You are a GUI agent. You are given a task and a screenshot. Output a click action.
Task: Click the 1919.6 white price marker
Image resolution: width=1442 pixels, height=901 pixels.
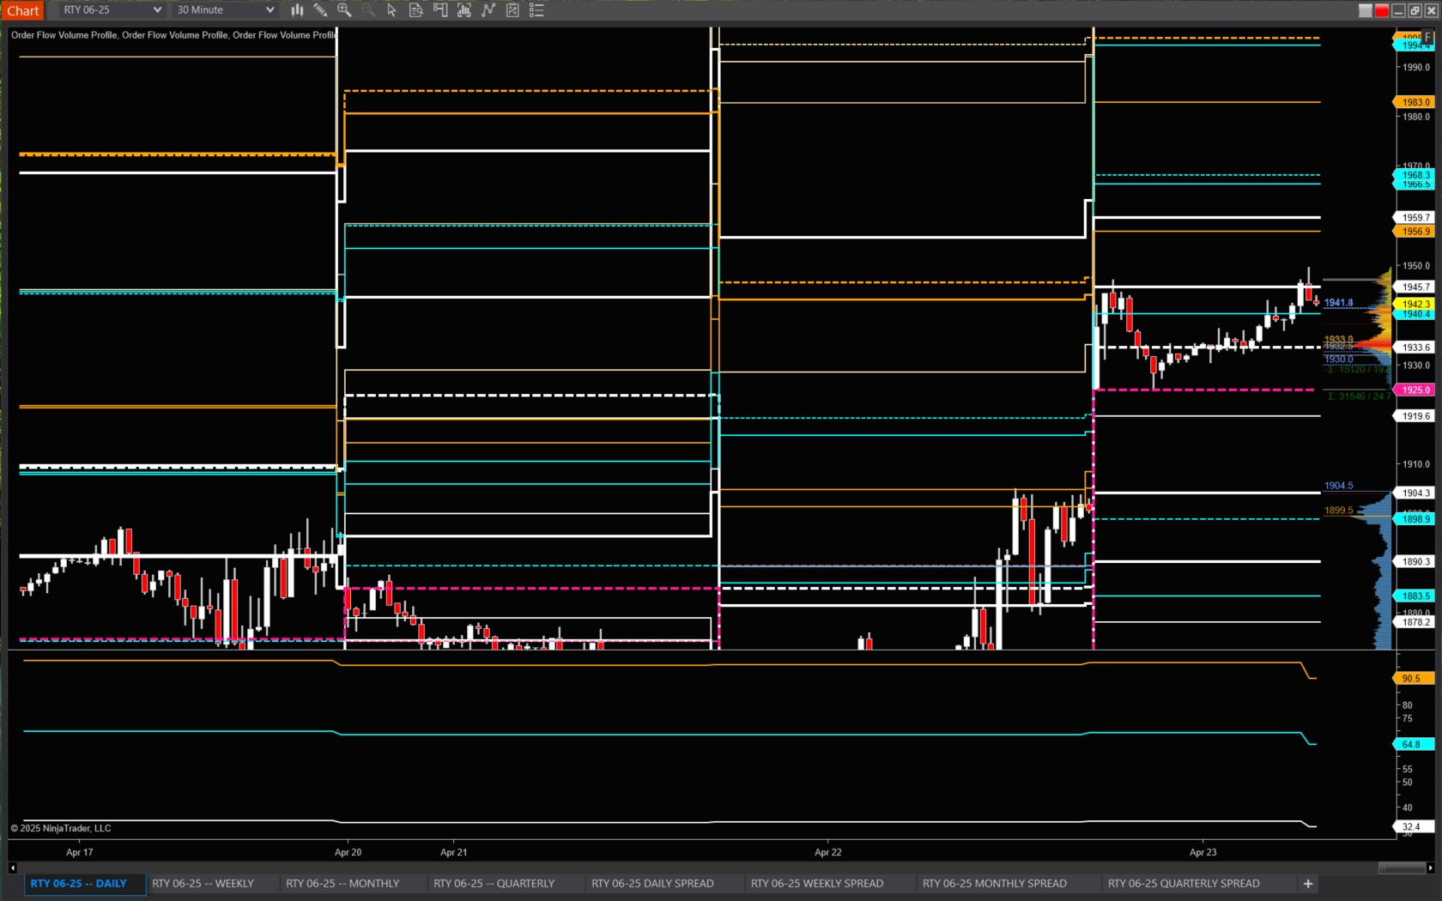pos(1415,416)
